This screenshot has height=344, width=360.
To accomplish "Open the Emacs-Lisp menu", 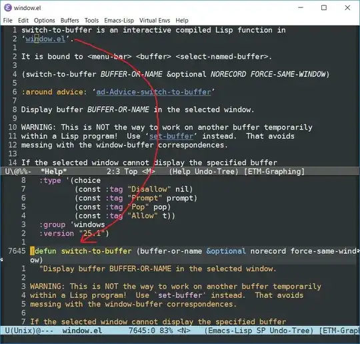I will tap(119, 21).
